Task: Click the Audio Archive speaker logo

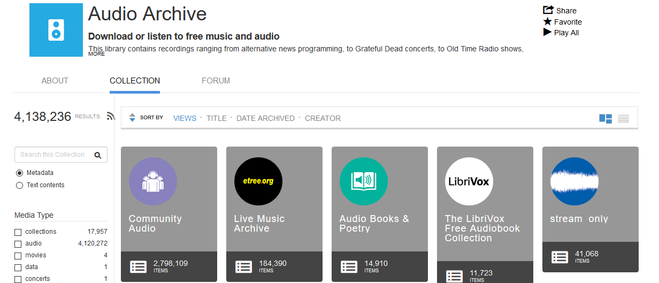Action: (56, 30)
